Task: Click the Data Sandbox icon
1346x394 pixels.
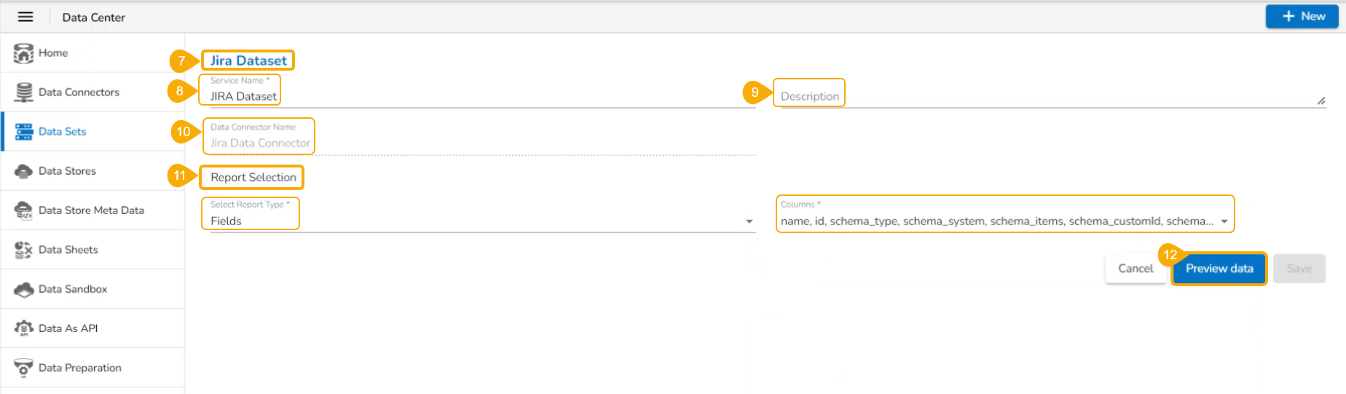Action: tap(24, 289)
